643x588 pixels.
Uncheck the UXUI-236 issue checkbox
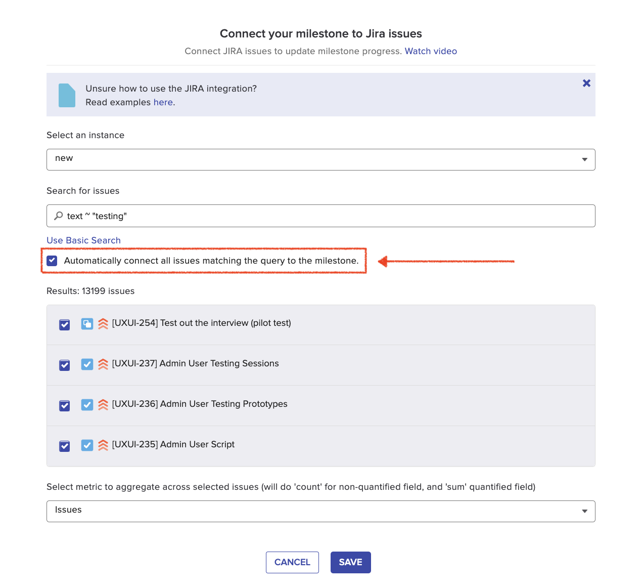65,406
